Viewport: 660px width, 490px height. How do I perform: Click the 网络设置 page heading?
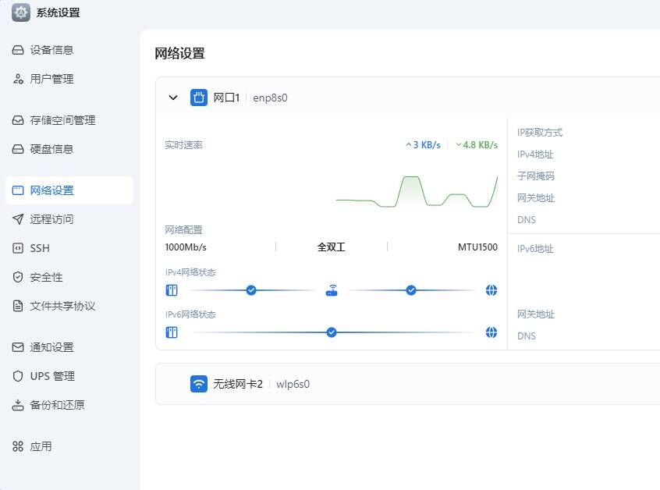179,54
